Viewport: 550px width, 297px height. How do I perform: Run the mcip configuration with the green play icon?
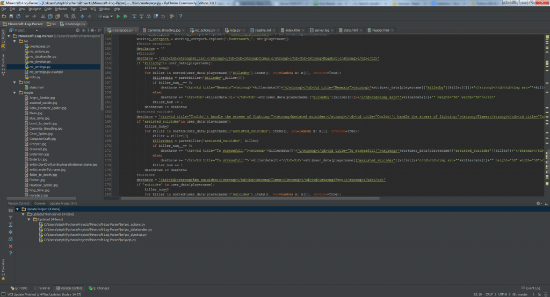tap(118, 16)
